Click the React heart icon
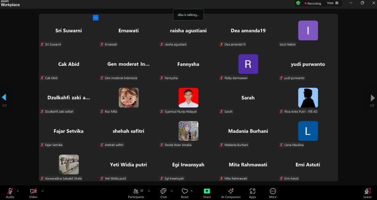The width and height of the screenshot is (377, 200). (x=185, y=192)
